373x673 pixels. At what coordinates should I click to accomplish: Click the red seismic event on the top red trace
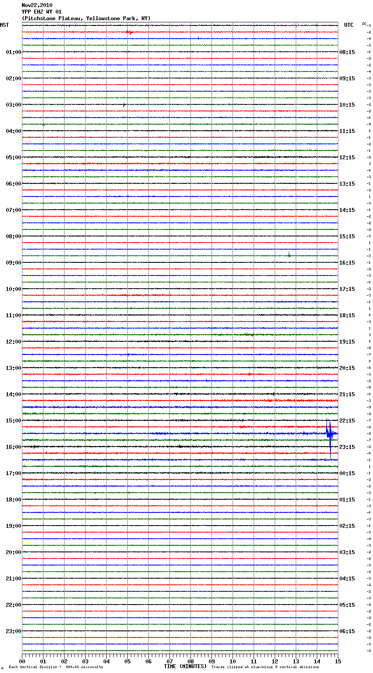point(129,32)
